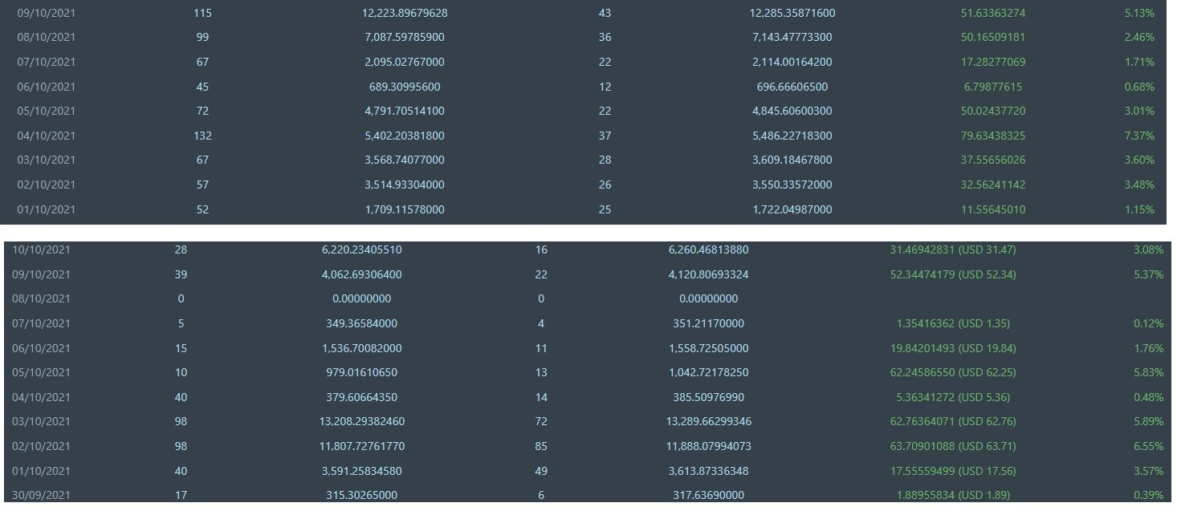Click the 09/10/2021 date in top table

pos(46,13)
